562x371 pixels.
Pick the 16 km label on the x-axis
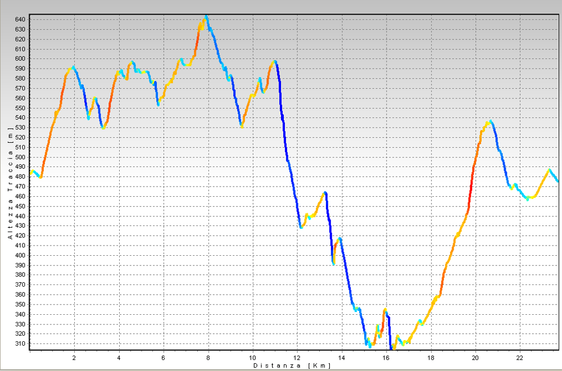click(386, 357)
